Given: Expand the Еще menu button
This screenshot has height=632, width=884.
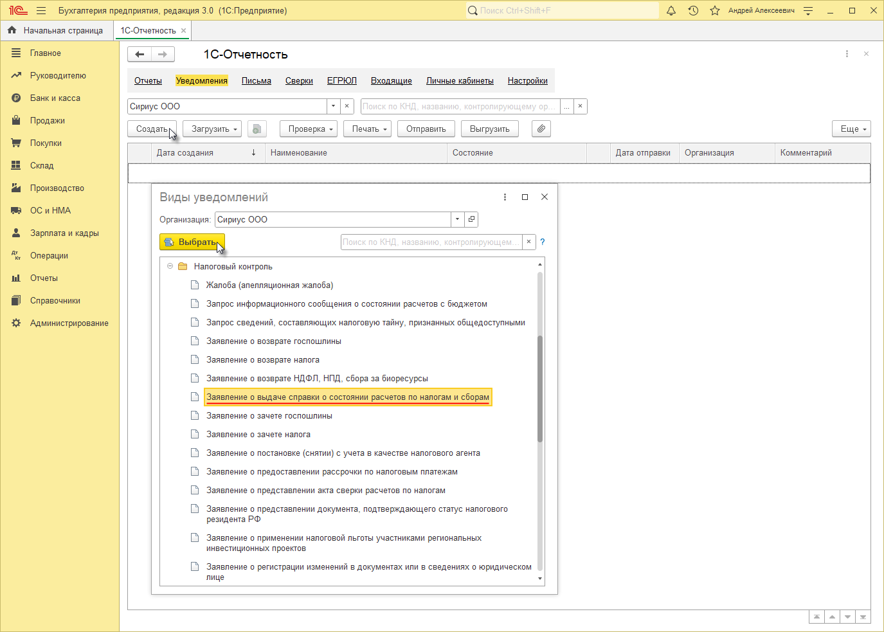Looking at the screenshot, I should pyautogui.click(x=851, y=129).
